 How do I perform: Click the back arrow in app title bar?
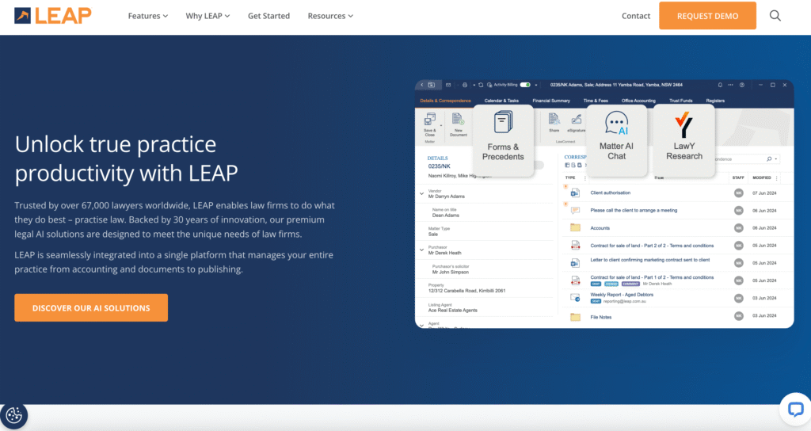[x=421, y=85]
